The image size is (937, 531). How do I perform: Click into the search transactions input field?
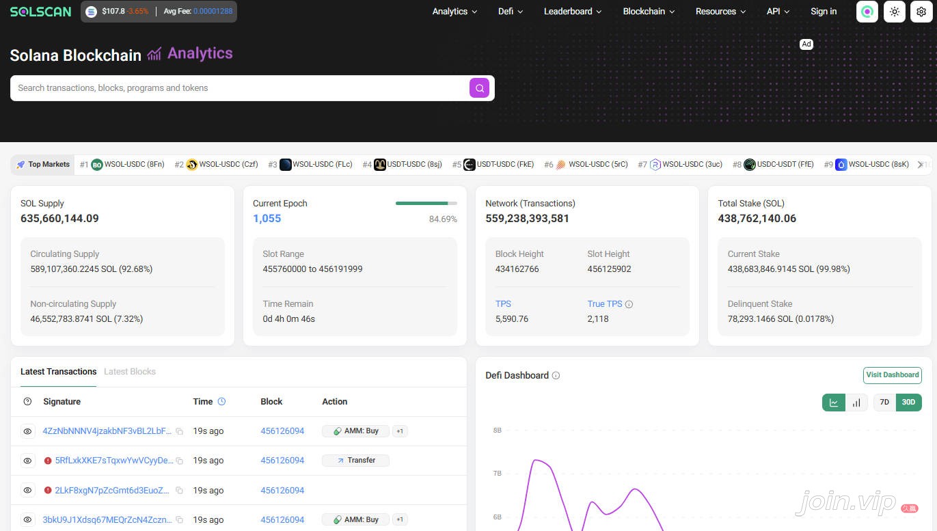[239, 88]
